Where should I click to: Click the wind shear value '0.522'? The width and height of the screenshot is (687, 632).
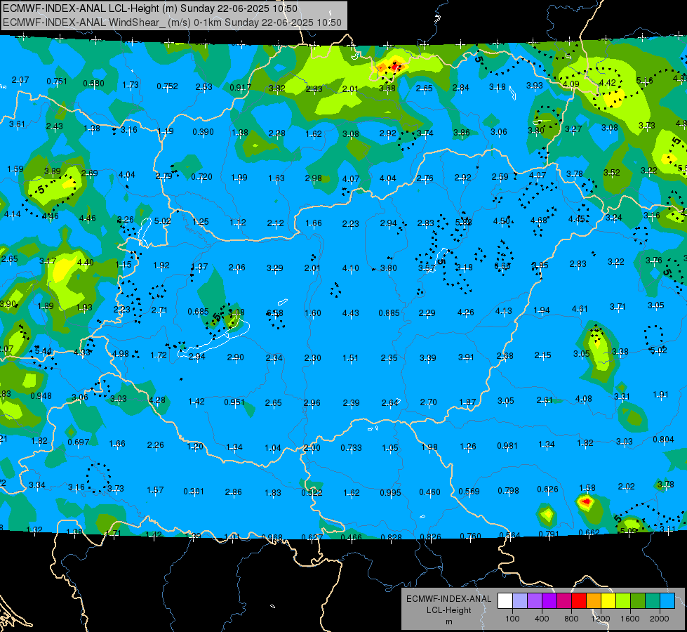[312, 492]
